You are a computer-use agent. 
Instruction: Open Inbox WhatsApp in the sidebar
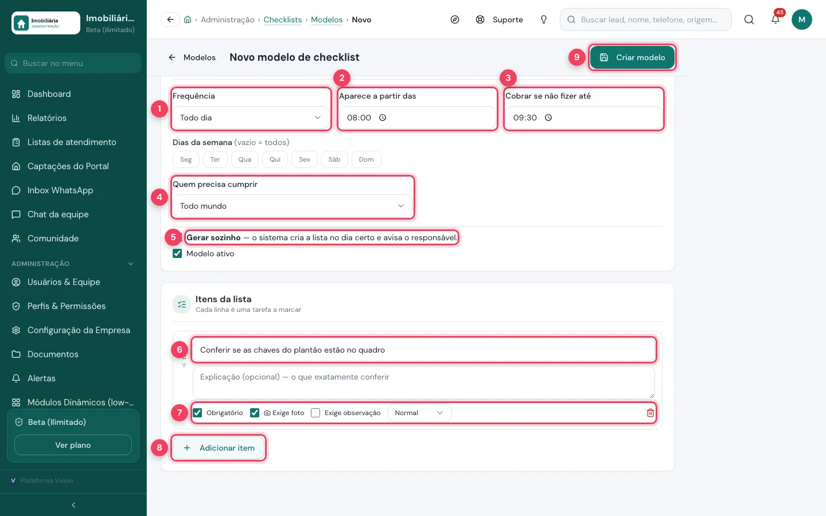(x=73, y=190)
